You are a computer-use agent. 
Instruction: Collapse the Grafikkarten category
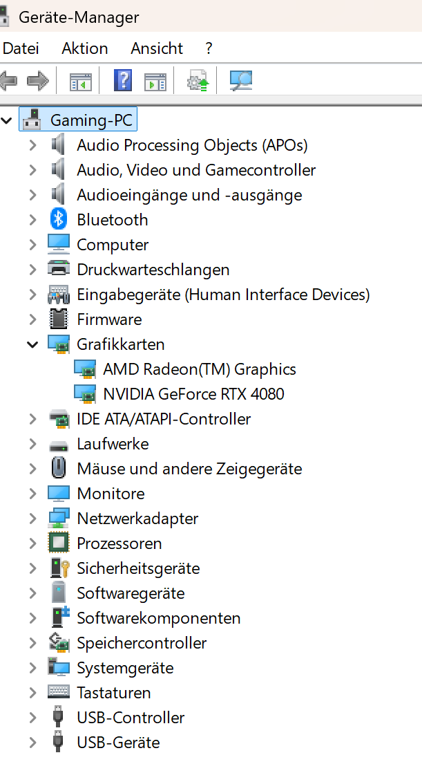point(32,344)
